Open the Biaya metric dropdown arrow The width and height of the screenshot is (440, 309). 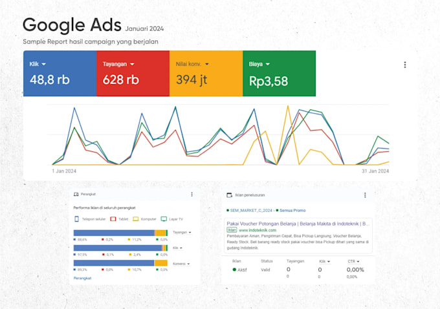pos(268,64)
